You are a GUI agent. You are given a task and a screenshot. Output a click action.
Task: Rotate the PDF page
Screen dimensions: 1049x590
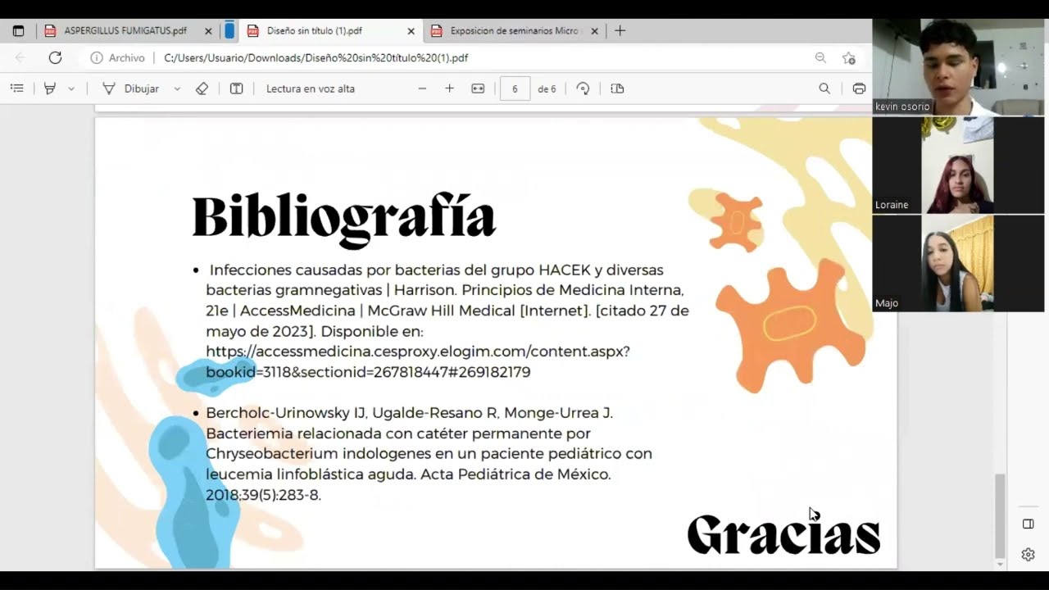coord(583,88)
